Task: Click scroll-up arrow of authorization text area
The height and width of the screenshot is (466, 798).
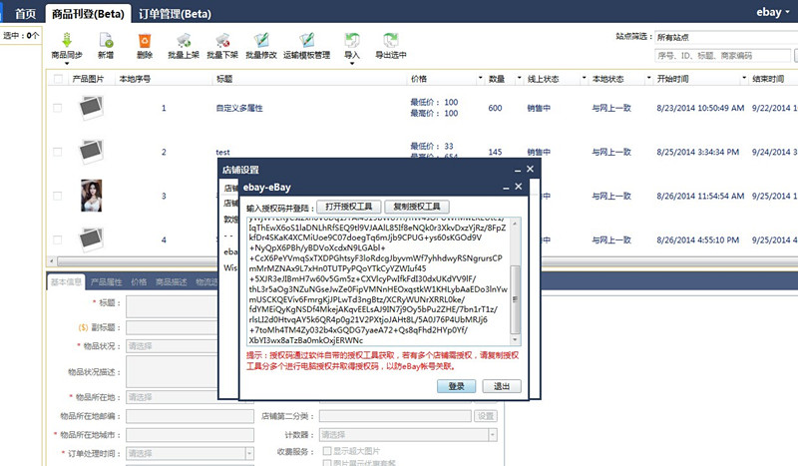Action: 515,223
